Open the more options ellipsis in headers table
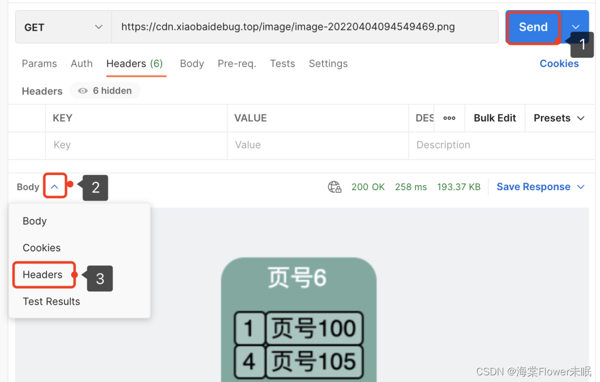The image size is (600, 382). click(449, 118)
